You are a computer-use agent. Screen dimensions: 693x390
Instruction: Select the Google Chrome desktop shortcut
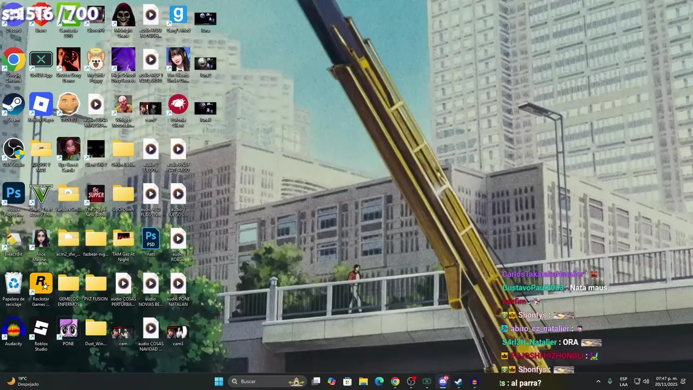point(14,66)
